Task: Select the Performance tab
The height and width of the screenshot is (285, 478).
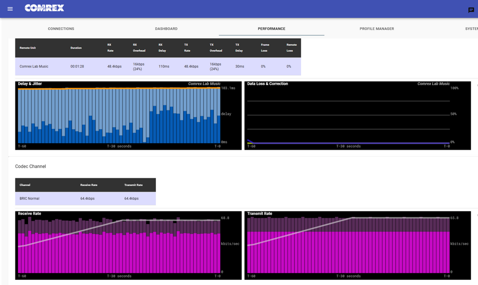Action: [271, 29]
